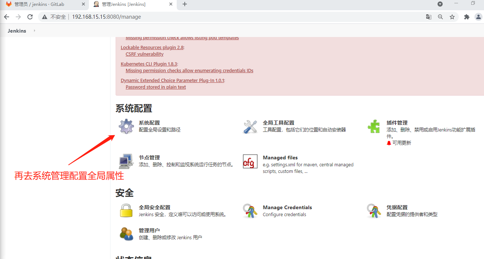Click the red bell 可用更新 icon
Viewport: 484px width, 259px height.
click(389, 143)
